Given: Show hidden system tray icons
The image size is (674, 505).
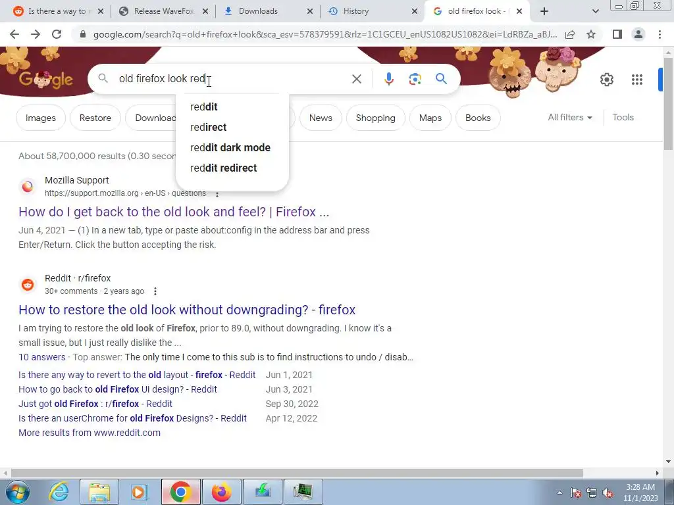Looking at the screenshot, I should (559, 493).
